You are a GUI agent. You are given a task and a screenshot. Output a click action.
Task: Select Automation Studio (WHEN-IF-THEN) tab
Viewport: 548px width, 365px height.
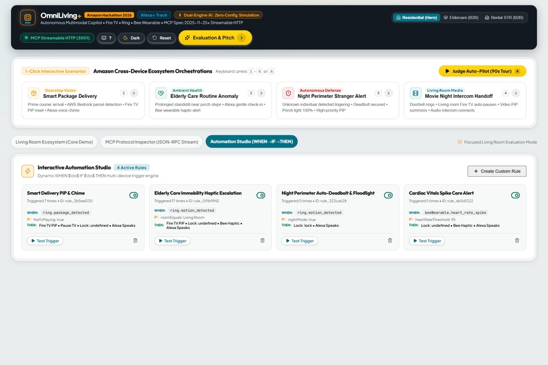click(x=252, y=141)
